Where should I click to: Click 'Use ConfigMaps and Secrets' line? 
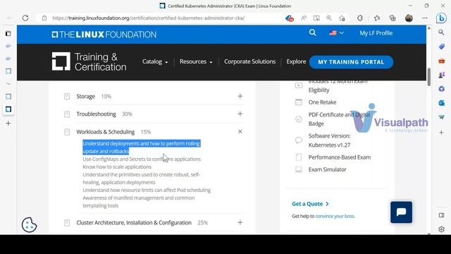point(142,159)
